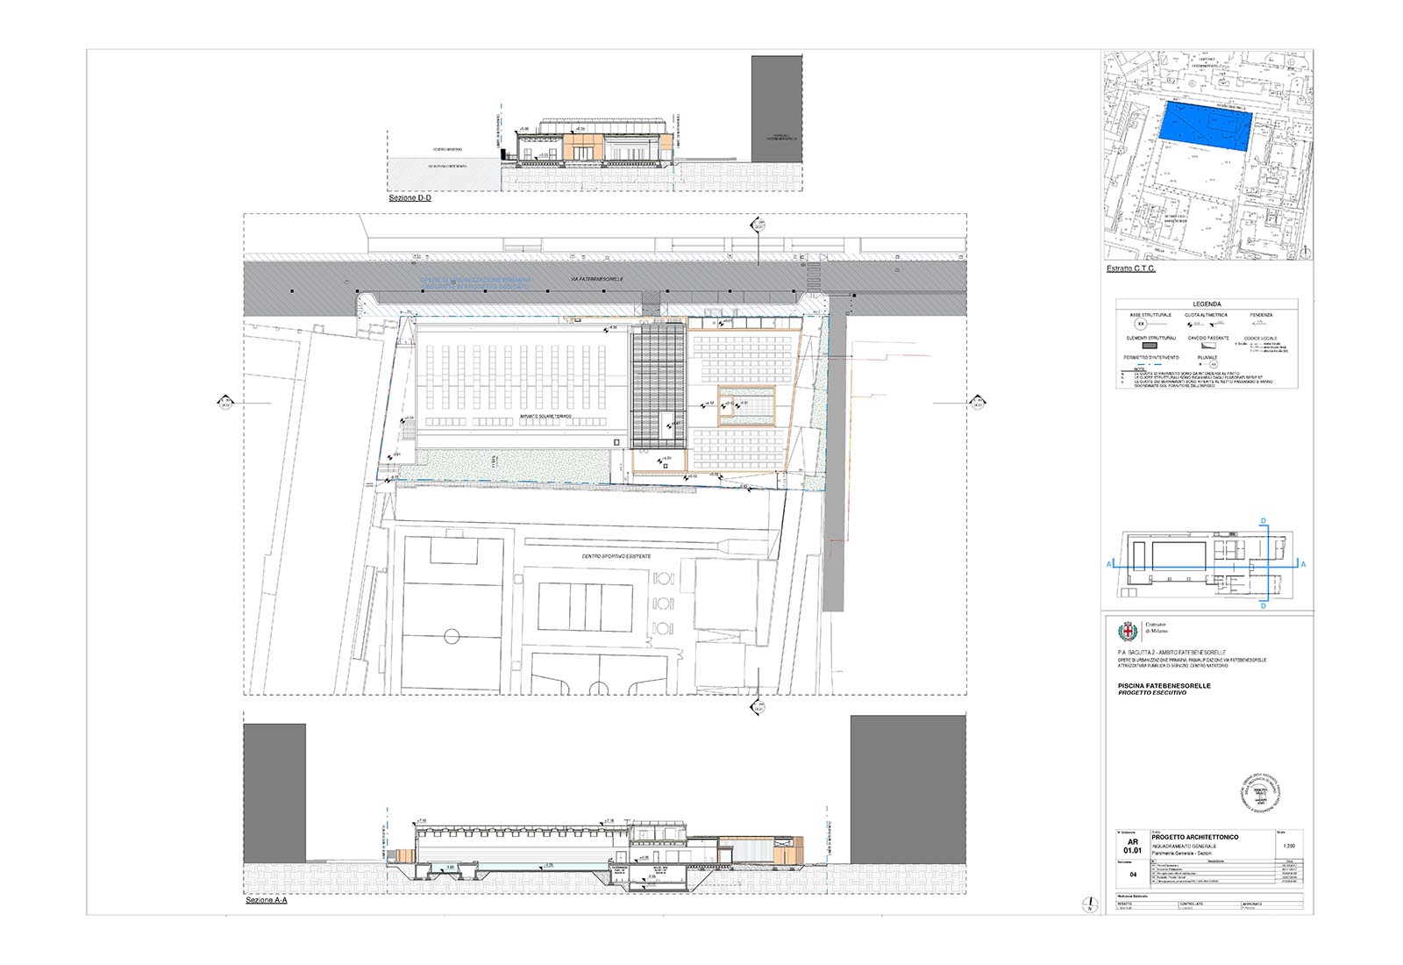The width and height of the screenshot is (1403, 965).
Task: Click the top 'D' section marker in key plan
Action: pos(1264,522)
